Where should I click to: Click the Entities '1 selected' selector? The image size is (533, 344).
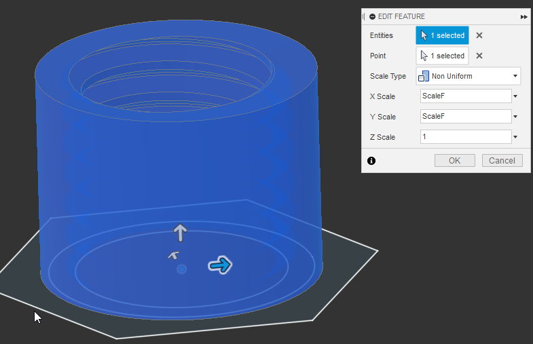[442, 35]
